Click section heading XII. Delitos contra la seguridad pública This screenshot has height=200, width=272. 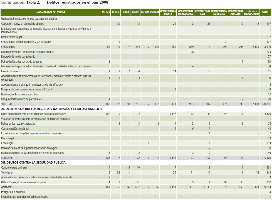pyautogui.click(x=33, y=162)
